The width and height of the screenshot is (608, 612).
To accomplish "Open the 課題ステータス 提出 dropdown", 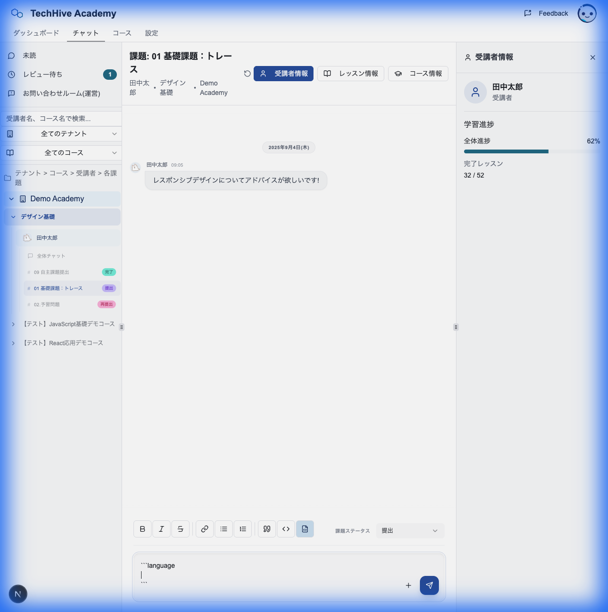I will (x=410, y=531).
